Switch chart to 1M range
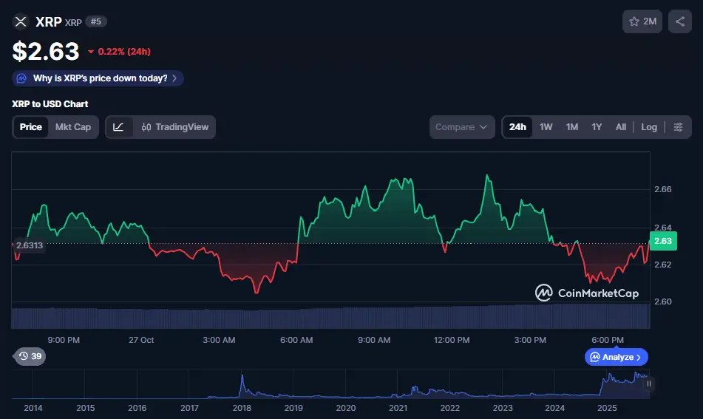 [571, 127]
